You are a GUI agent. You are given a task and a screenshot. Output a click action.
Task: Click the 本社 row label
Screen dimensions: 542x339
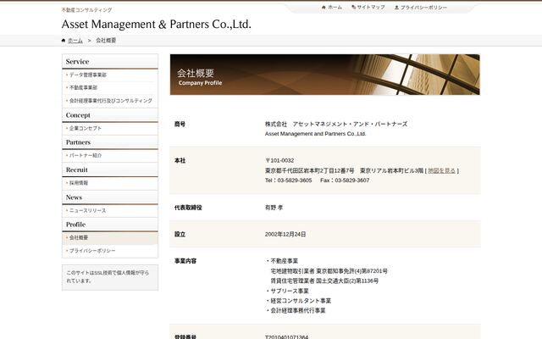180,160
